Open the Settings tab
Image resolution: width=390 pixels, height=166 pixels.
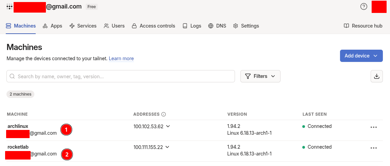point(246,26)
